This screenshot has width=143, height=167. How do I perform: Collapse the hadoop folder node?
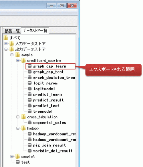(x=18, y=128)
